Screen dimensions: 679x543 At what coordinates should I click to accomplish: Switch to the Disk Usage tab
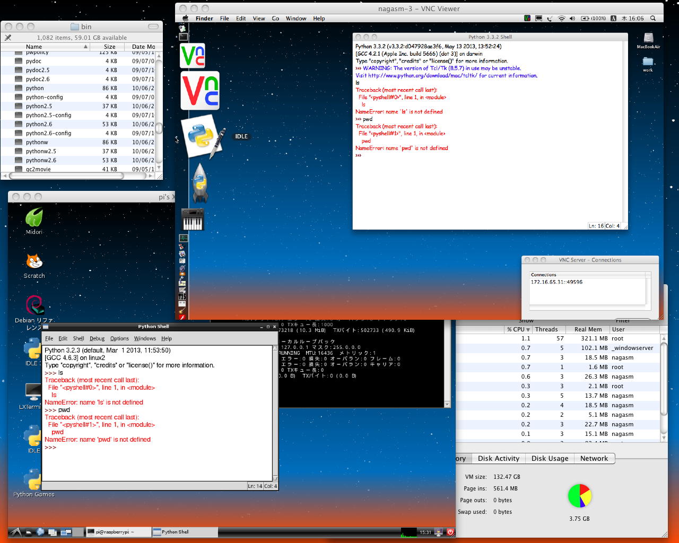tap(550, 458)
